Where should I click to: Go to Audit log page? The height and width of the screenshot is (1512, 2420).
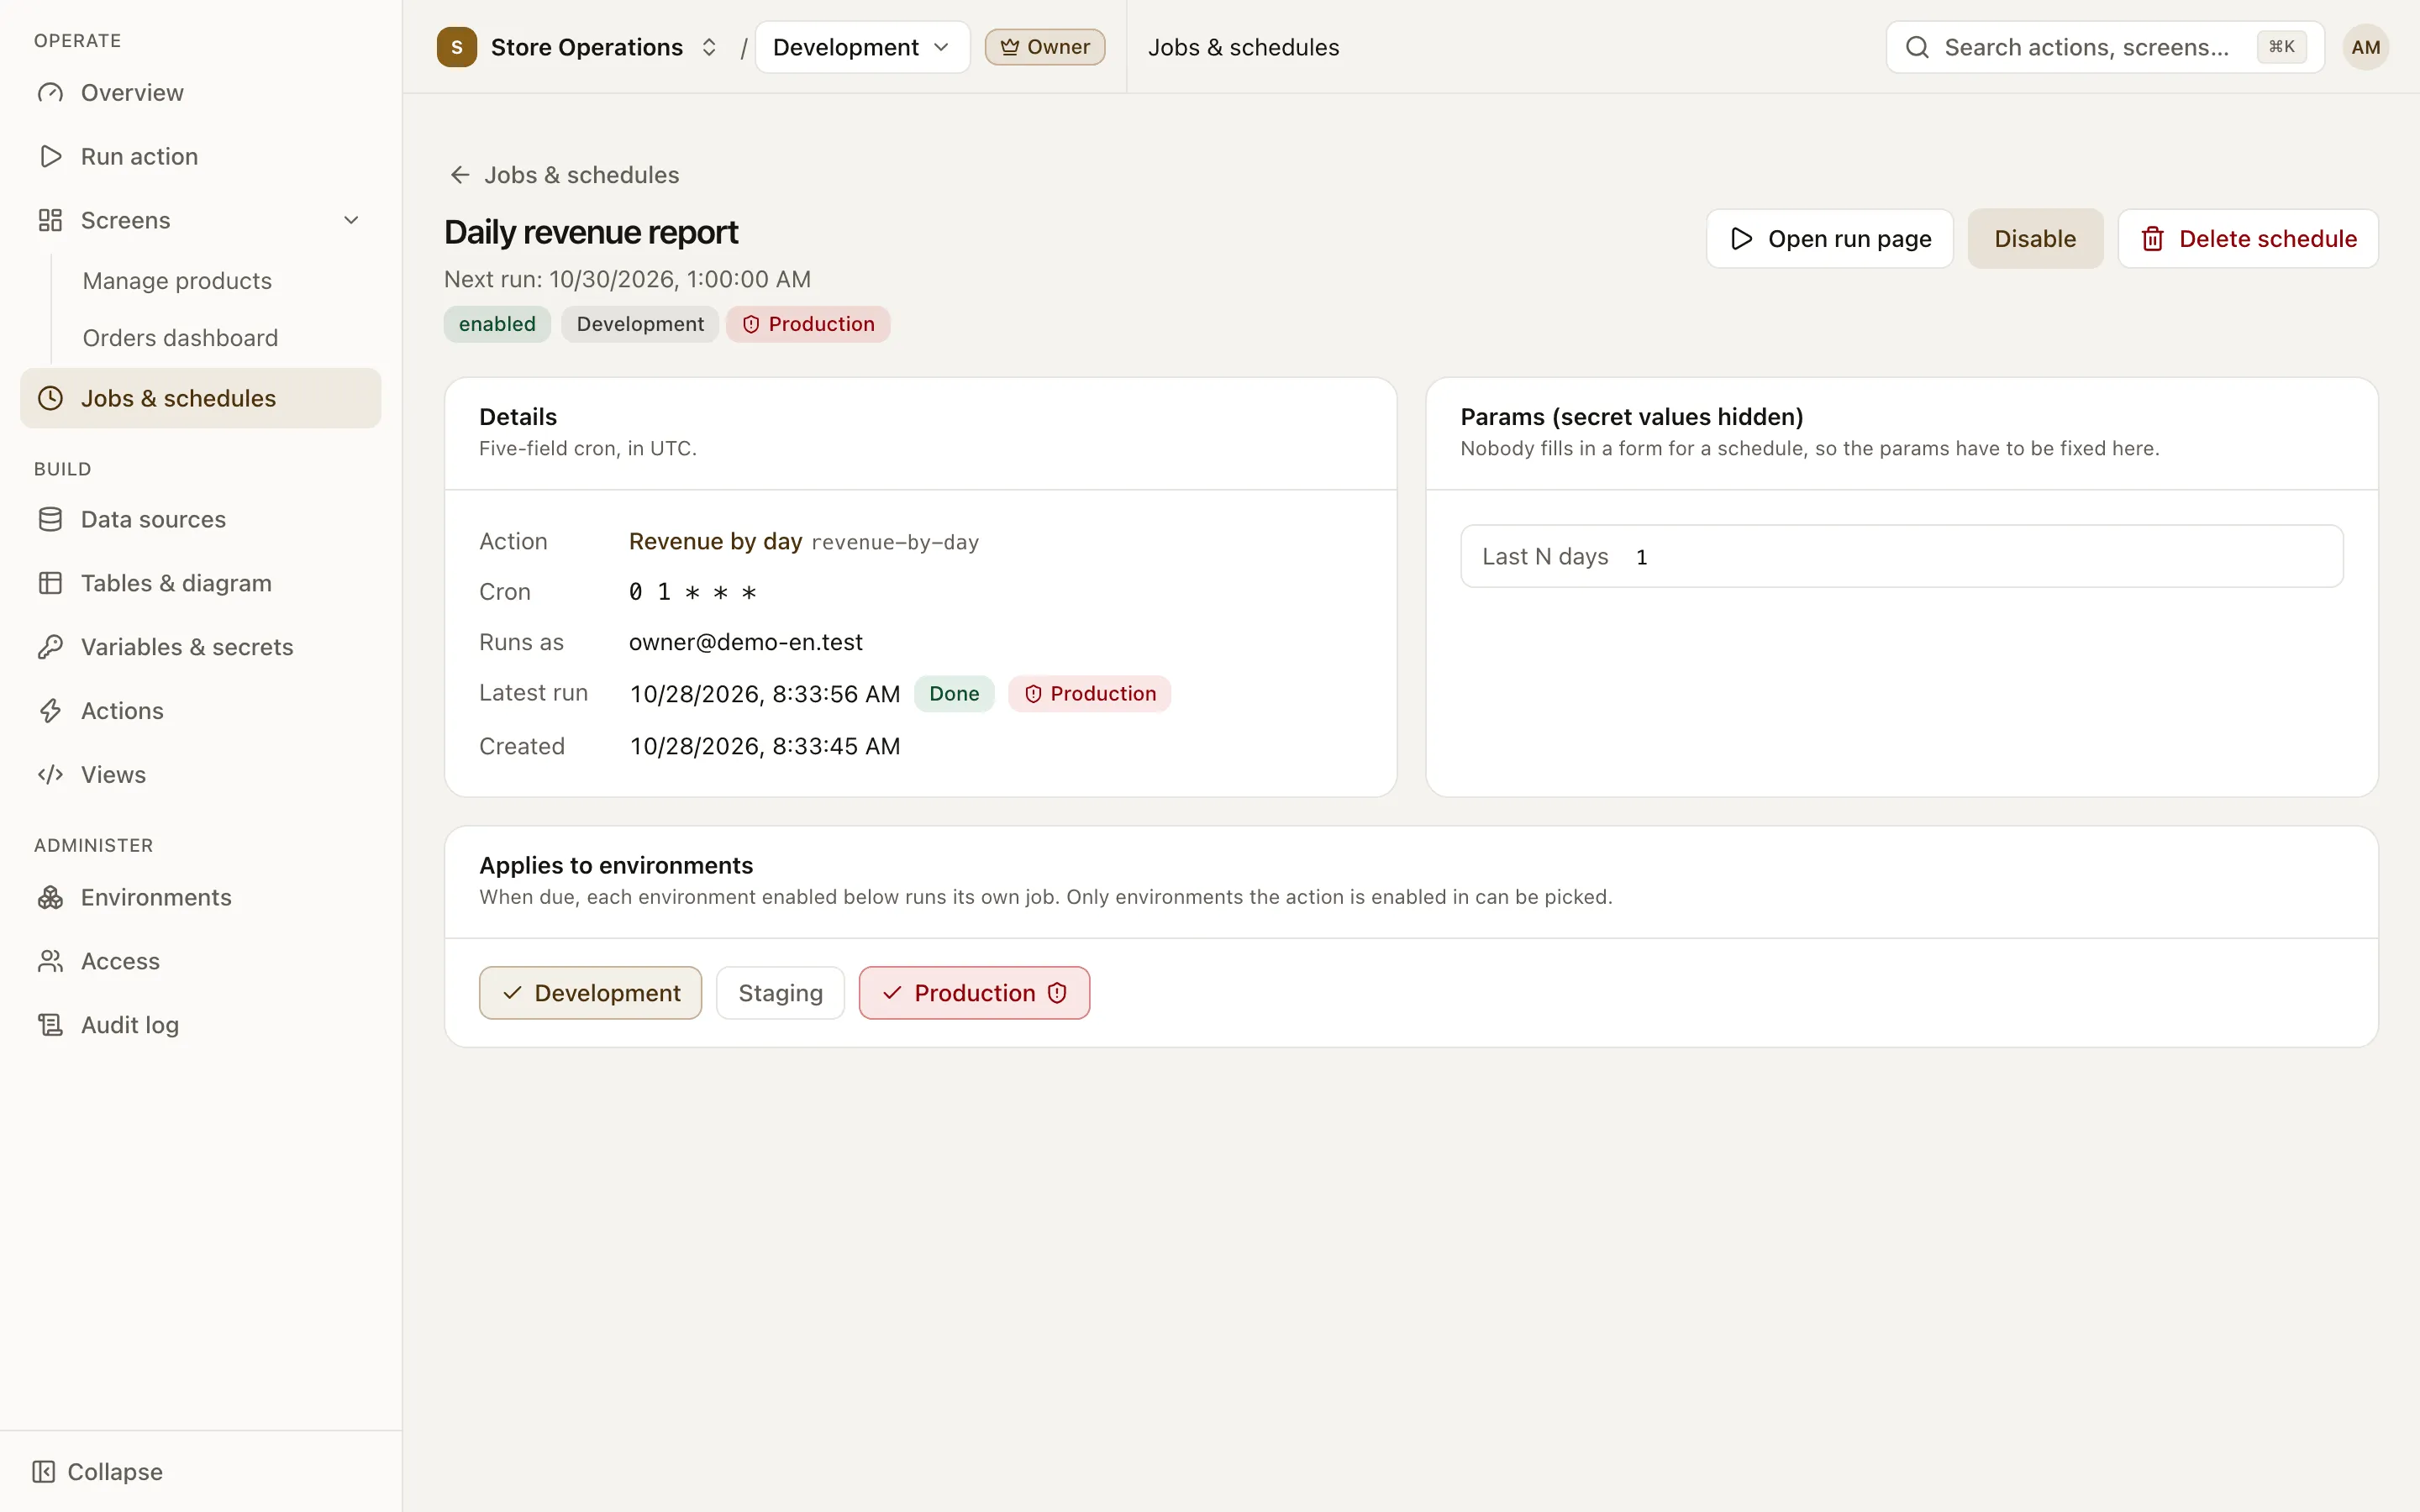coord(200,1025)
